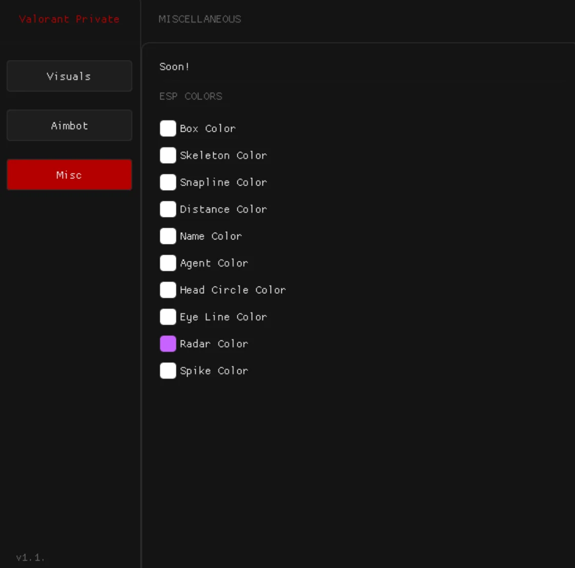The height and width of the screenshot is (568, 575).
Task: Click the ESP COLORS section heading
Action: [x=191, y=96]
